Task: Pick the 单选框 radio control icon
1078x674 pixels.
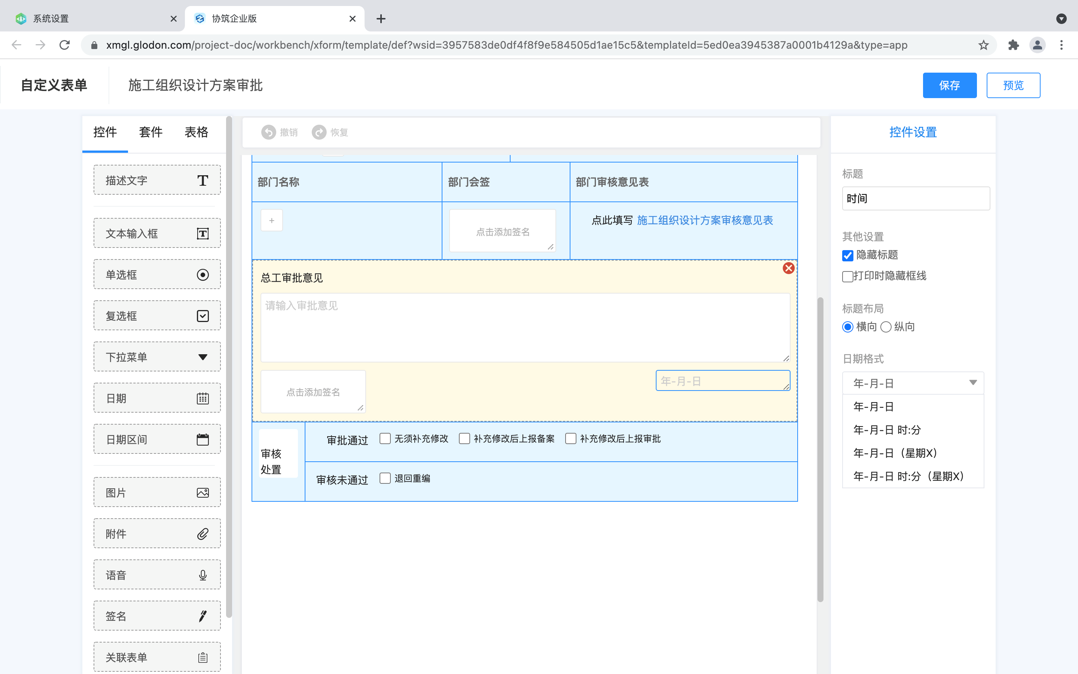Action: tap(202, 274)
